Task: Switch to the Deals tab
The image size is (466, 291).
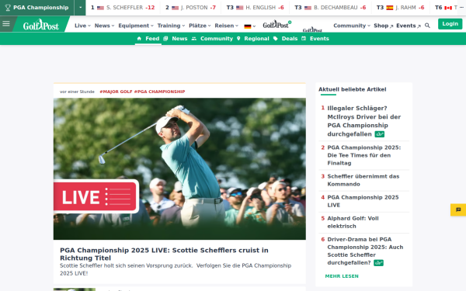Action: coord(285,39)
